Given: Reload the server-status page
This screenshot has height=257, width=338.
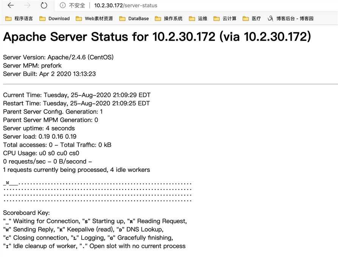Looking at the screenshot, I should (x=44, y=5).
